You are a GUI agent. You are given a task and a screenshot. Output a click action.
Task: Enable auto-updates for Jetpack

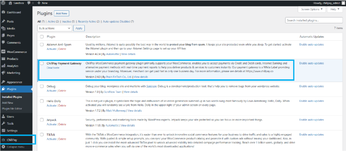(x=312, y=120)
